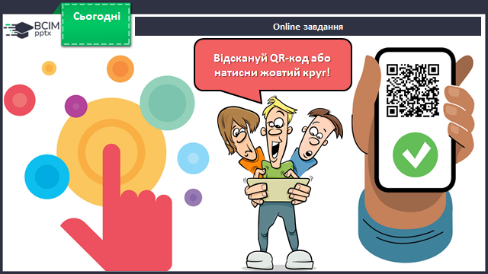Click the small violet circle

(x=193, y=198)
